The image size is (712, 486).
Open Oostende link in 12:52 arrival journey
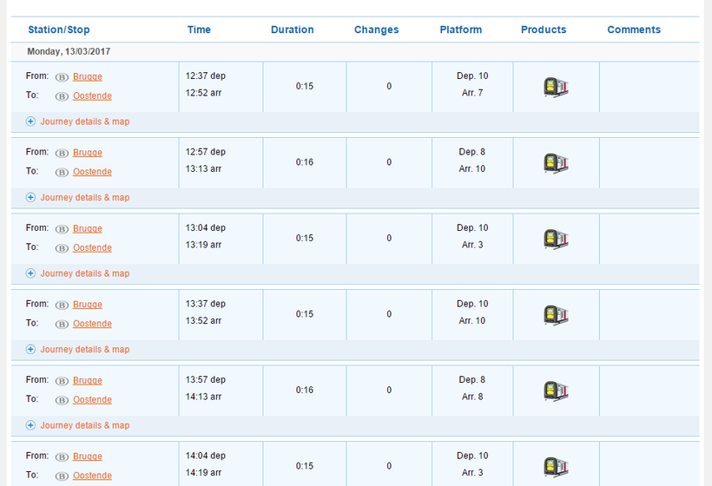click(x=92, y=96)
